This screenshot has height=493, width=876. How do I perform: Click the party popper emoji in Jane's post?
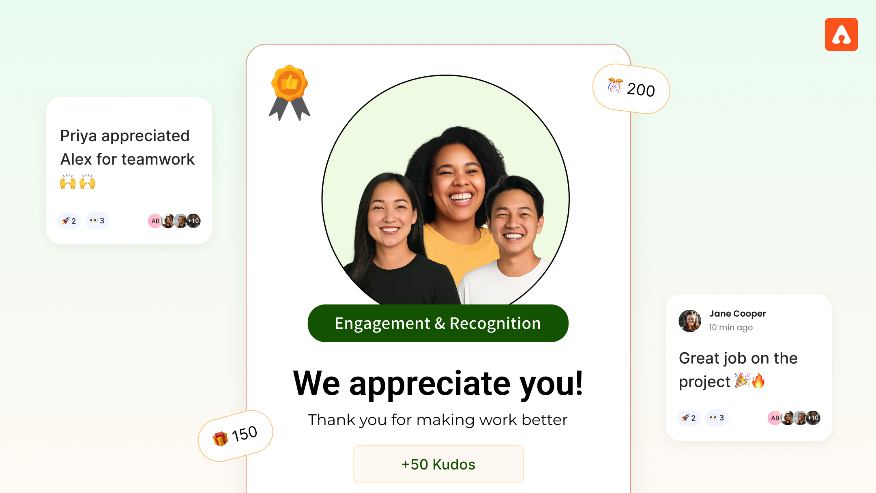[742, 381]
